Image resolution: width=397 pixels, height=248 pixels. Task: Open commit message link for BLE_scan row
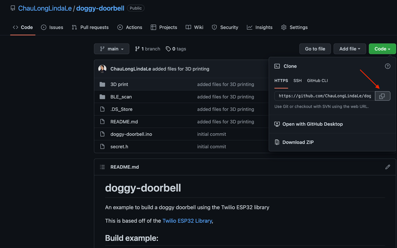[226, 97]
